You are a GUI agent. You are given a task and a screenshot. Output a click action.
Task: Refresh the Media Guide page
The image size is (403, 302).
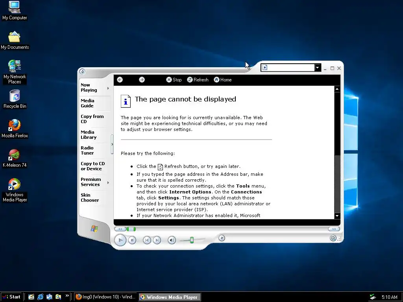coord(198,80)
